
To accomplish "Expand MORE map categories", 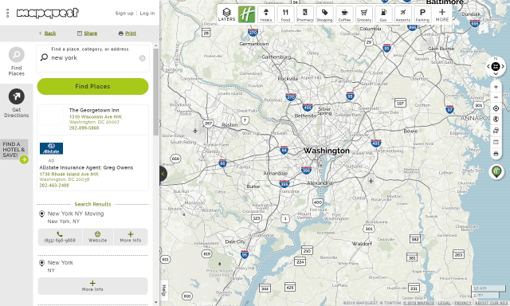I will (x=442, y=14).
